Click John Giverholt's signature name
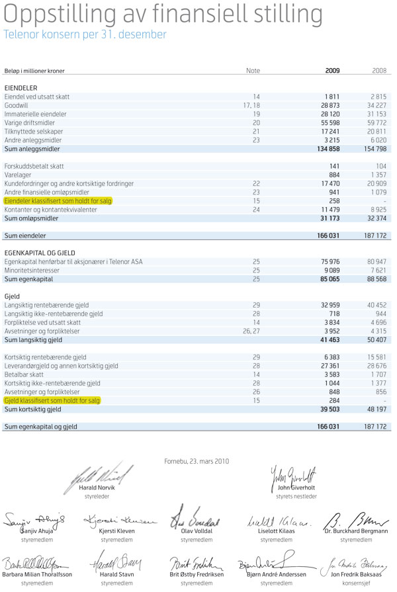 click(x=296, y=487)
